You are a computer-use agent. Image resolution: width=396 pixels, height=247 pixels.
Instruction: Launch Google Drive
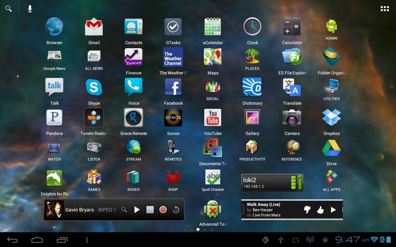pos(331,148)
